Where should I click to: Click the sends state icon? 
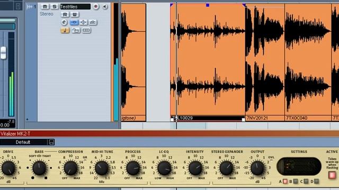(x=93, y=22)
